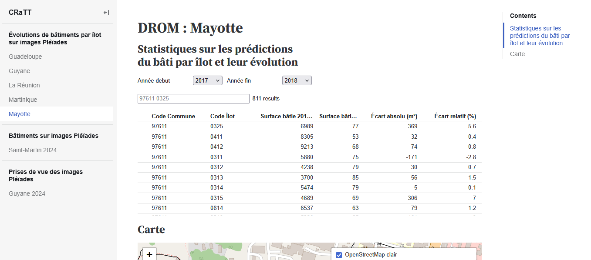Screen dimensions: 591x260
Task: Toggle the OpenStreetMap clair layer checkbox
Action: click(339, 255)
